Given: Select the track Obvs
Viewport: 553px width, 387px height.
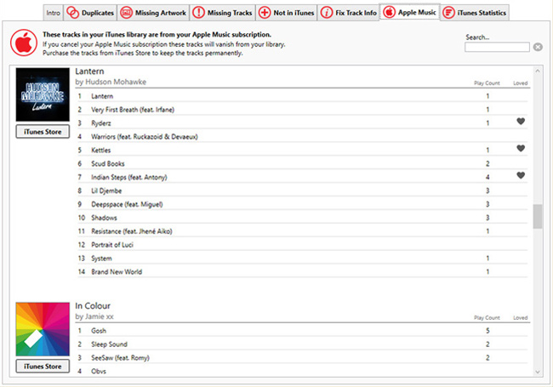Looking at the screenshot, I should click(302, 371).
